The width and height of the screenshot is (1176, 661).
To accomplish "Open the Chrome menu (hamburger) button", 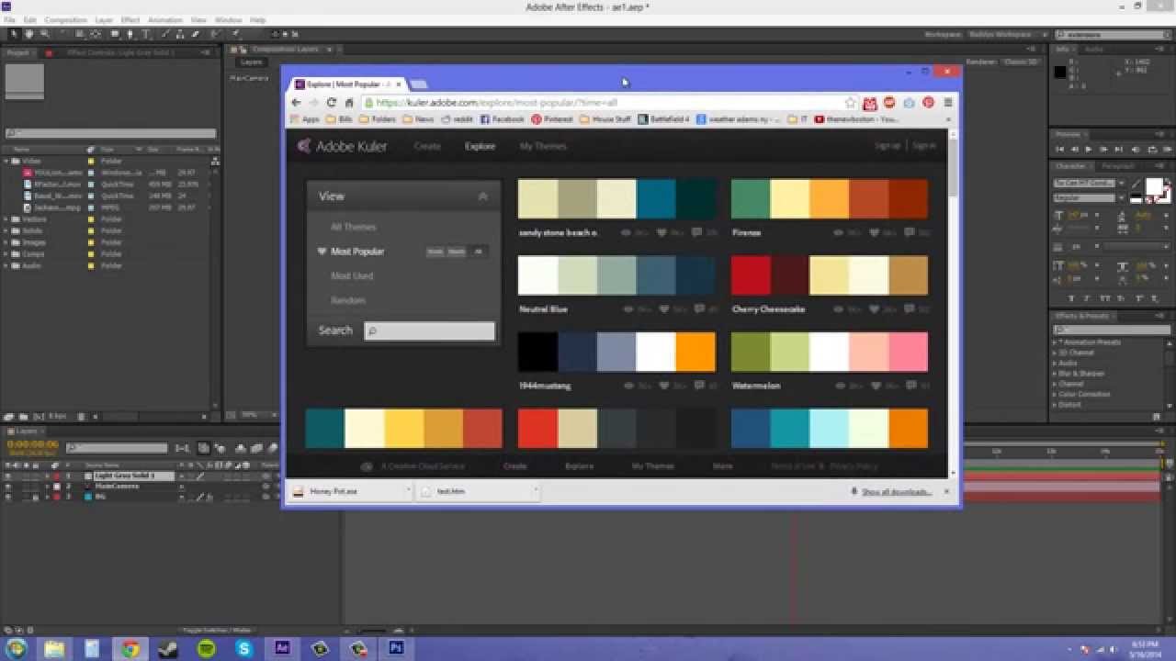I will tap(947, 103).
